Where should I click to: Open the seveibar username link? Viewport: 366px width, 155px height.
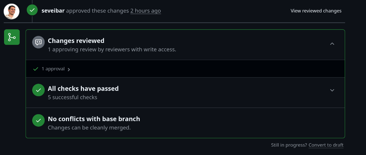tap(53, 11)
